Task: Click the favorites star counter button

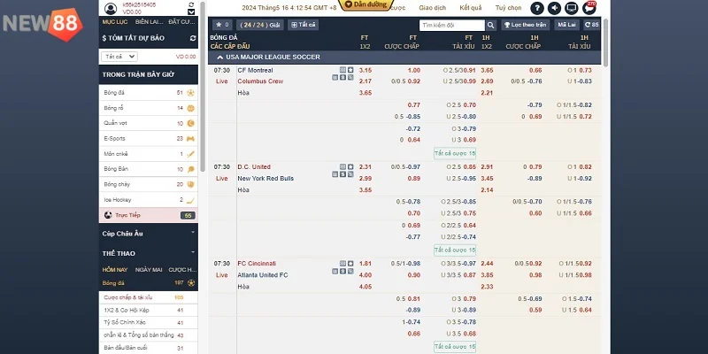Action: click(x=222, y=25)
